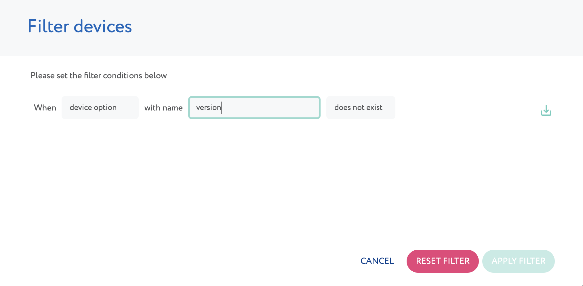Viewport: 583px width, 286px height.
Task: Click the save filter download icon
Action: (546, 110)
